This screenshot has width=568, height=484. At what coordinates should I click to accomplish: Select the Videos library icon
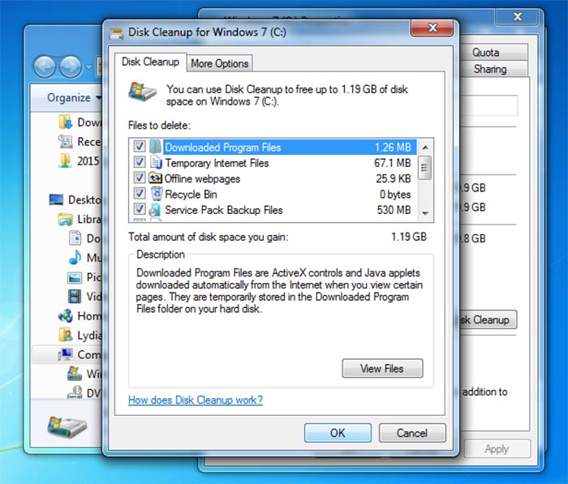(x=75, y=296)
